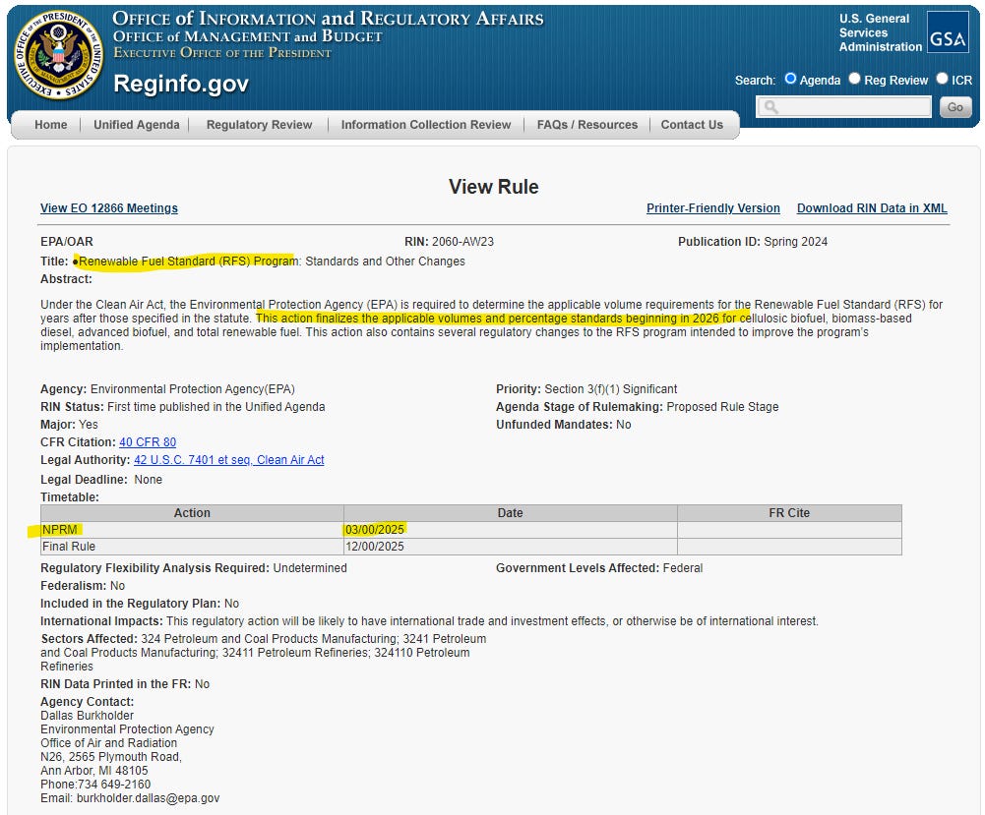Open the Home menu tab
The width and height of the screenshot is (985, 815).
coord(51,125)
